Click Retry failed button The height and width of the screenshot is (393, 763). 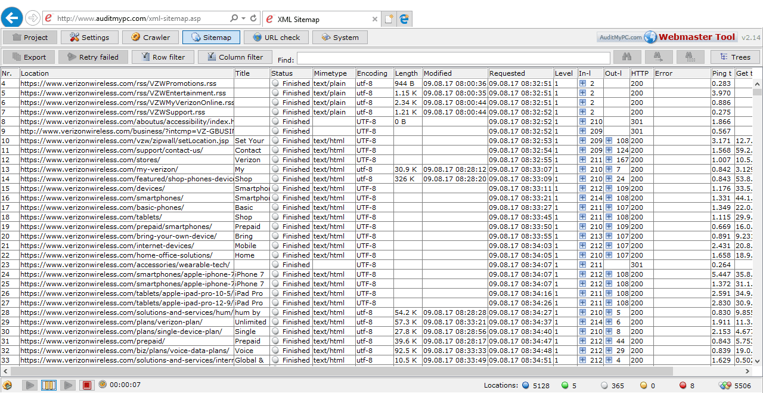(x=93, y=57)
